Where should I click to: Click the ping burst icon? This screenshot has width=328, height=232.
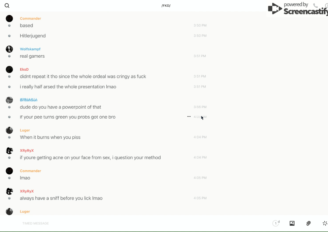pos(325,223)
